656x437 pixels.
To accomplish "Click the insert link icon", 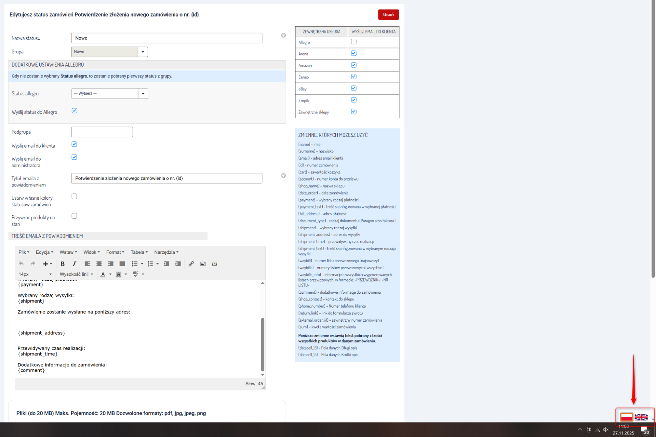I will 191,264.
